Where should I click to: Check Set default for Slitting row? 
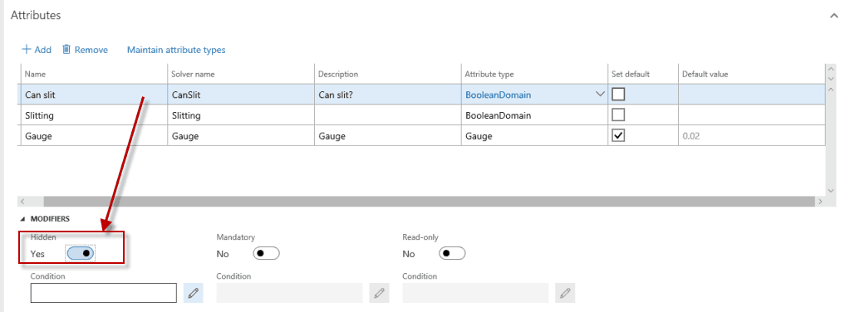pos(619,115)
